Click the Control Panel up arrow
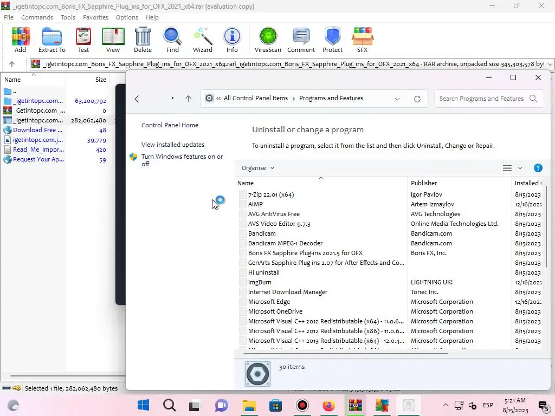Screen dimensions: 555x416 tap(188, 99)
